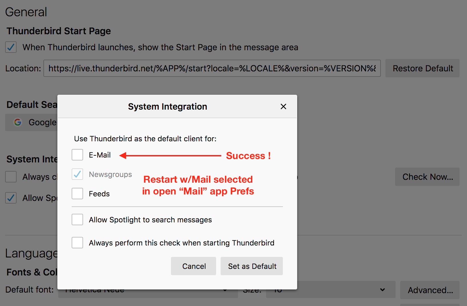Viewport: 467px width, 306px height.
Task: Toggle the Newsgroups checkbox
Action: 77,174
